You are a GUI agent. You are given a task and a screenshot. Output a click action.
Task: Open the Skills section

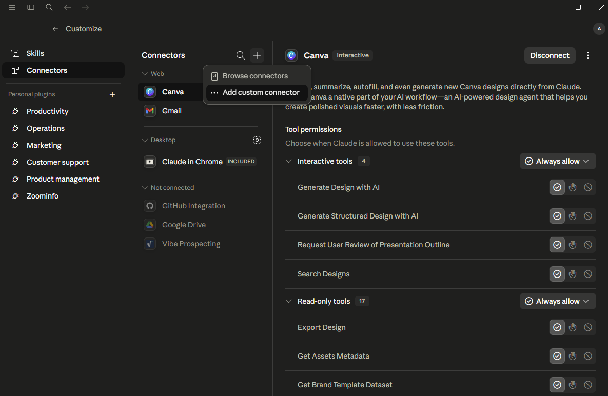63,53
